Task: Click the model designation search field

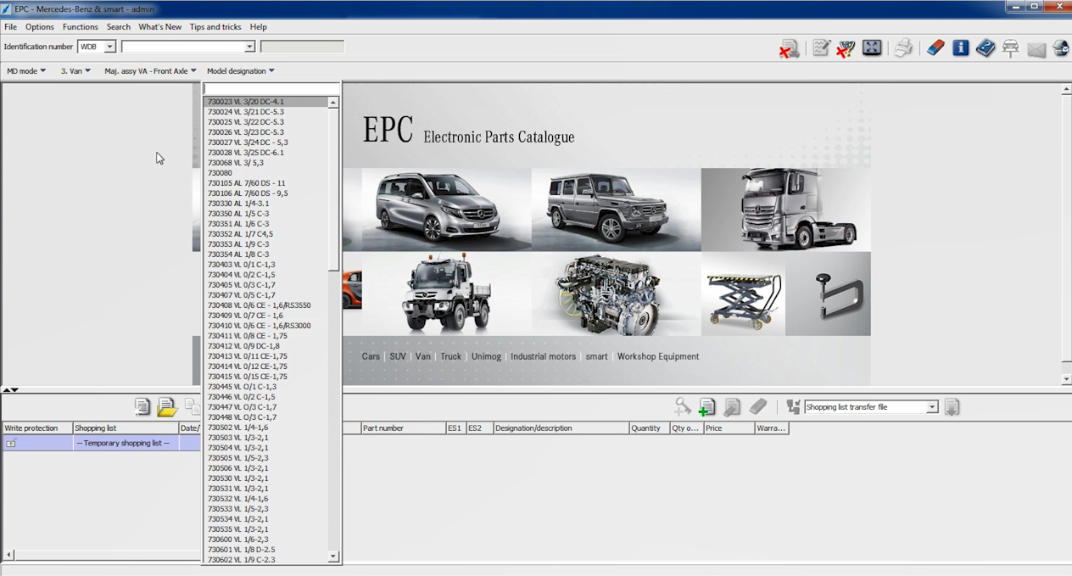Action: [x=271, y=89]
